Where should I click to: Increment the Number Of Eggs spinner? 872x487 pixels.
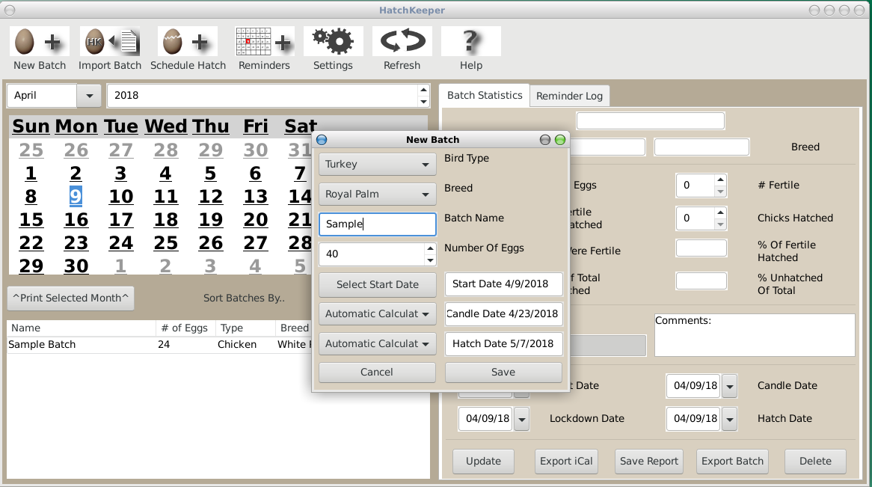pyautogui.click(x=431, y=249)
